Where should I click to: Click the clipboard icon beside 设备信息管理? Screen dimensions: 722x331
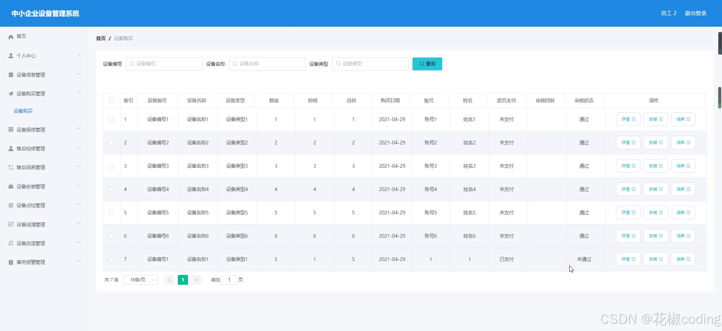(x=11, y=74)
